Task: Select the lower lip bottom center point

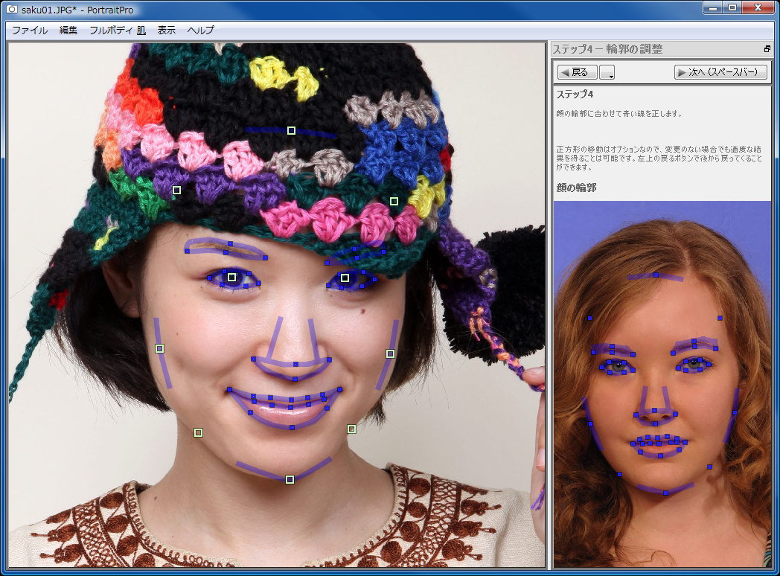Action: (x=292, y=427)
